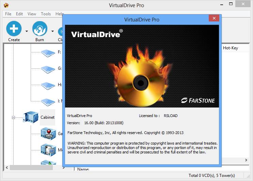Select the Games cabinet joystick icon

click(x=48, y=134)
